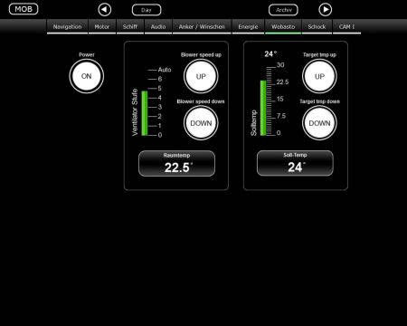Raise target temperature with UP button
The width and height of the screenshot is (407, 326).
[319, 76]
